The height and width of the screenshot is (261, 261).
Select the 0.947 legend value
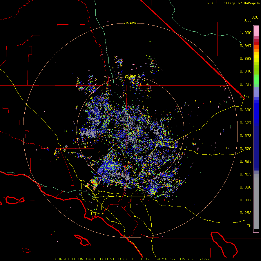246,46
